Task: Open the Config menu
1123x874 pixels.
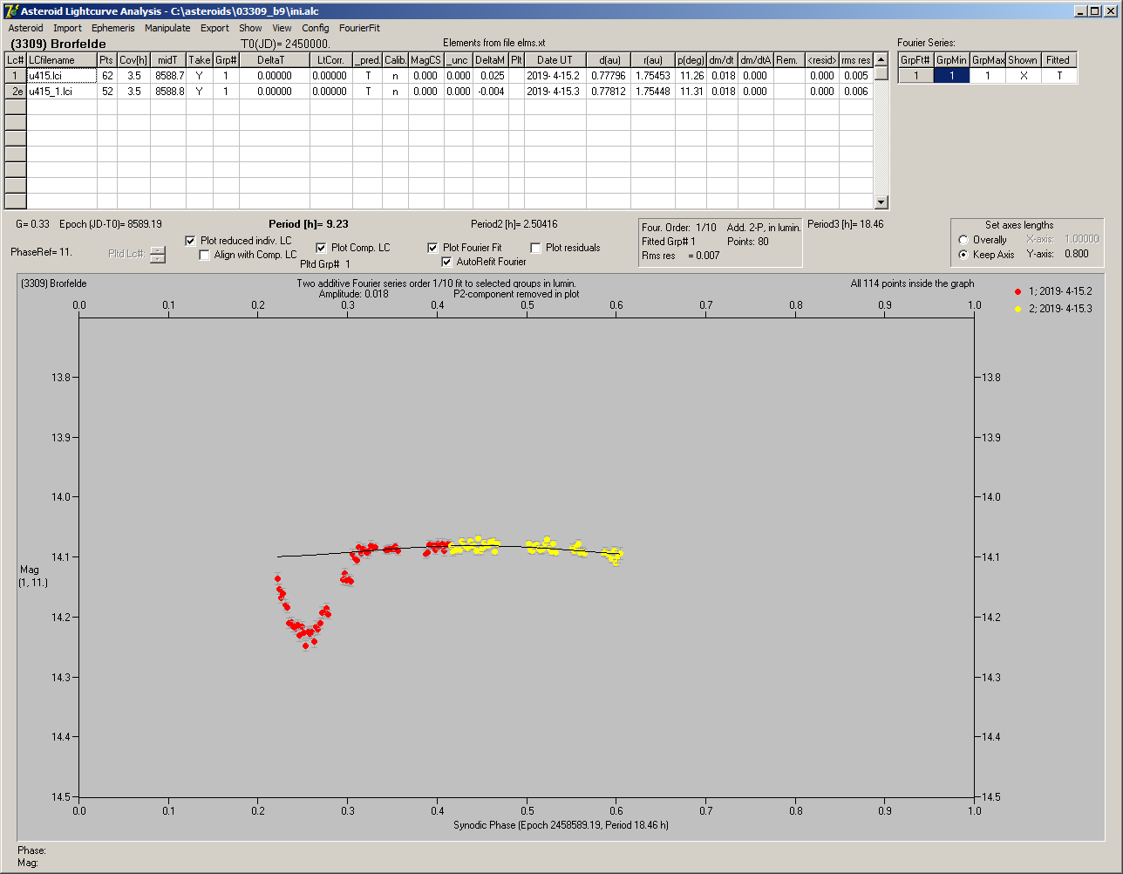Action: click(316, 28)
